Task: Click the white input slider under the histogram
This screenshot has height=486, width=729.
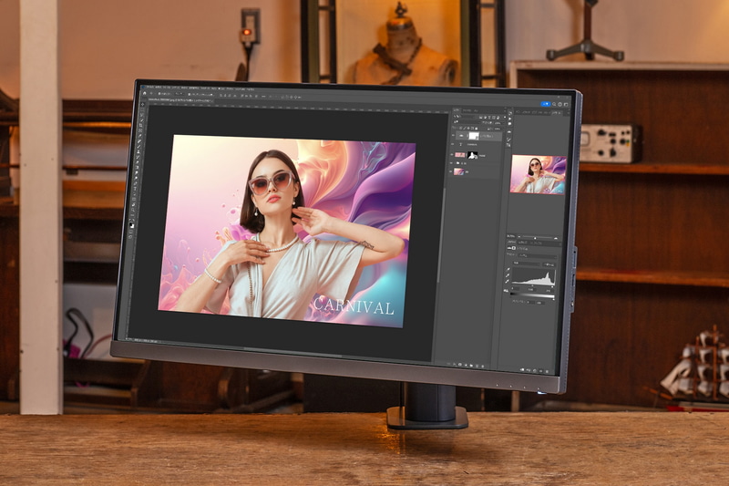Action: pos(552,287)
